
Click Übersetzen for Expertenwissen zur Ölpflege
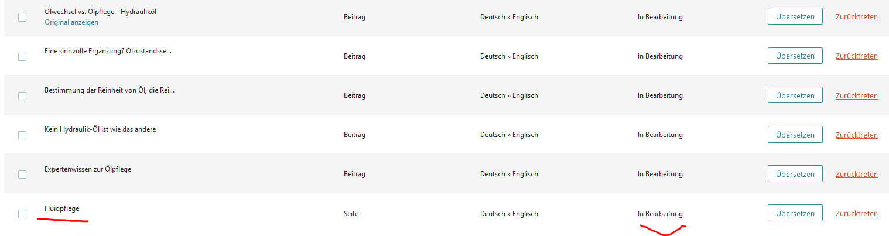tap(795, 173)
